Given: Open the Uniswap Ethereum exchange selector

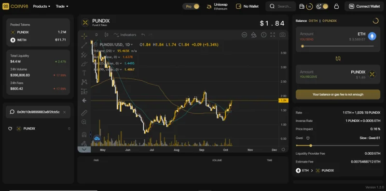Looking at the screenshot, I should [x=218, y=6].
